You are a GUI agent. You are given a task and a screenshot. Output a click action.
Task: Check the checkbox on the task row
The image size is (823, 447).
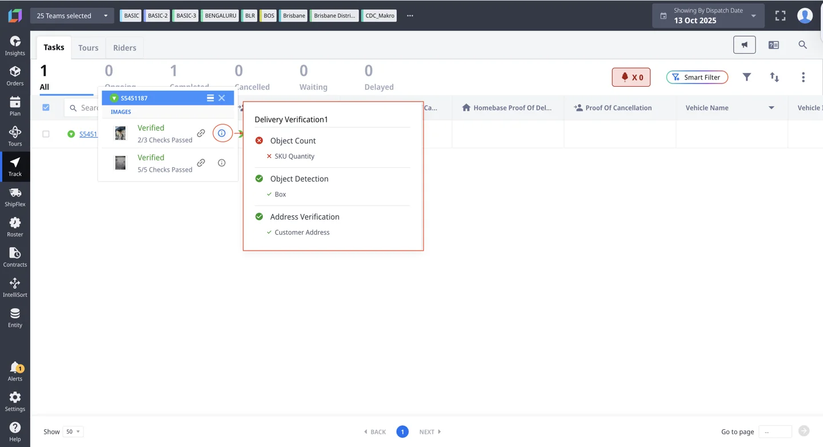click(46, 134)
